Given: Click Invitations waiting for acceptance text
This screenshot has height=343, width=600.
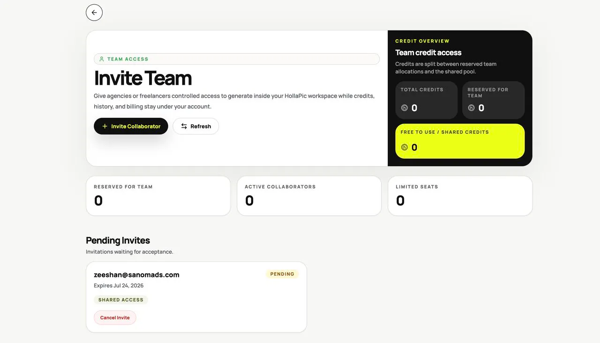Looking at the screenshot, I should pos(129,252).
